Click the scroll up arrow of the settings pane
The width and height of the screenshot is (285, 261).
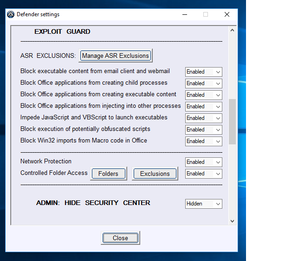pyautogui.click(x=232, y=30)
